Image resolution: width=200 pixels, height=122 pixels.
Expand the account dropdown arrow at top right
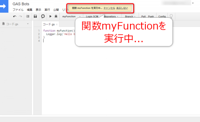[193, 3]
